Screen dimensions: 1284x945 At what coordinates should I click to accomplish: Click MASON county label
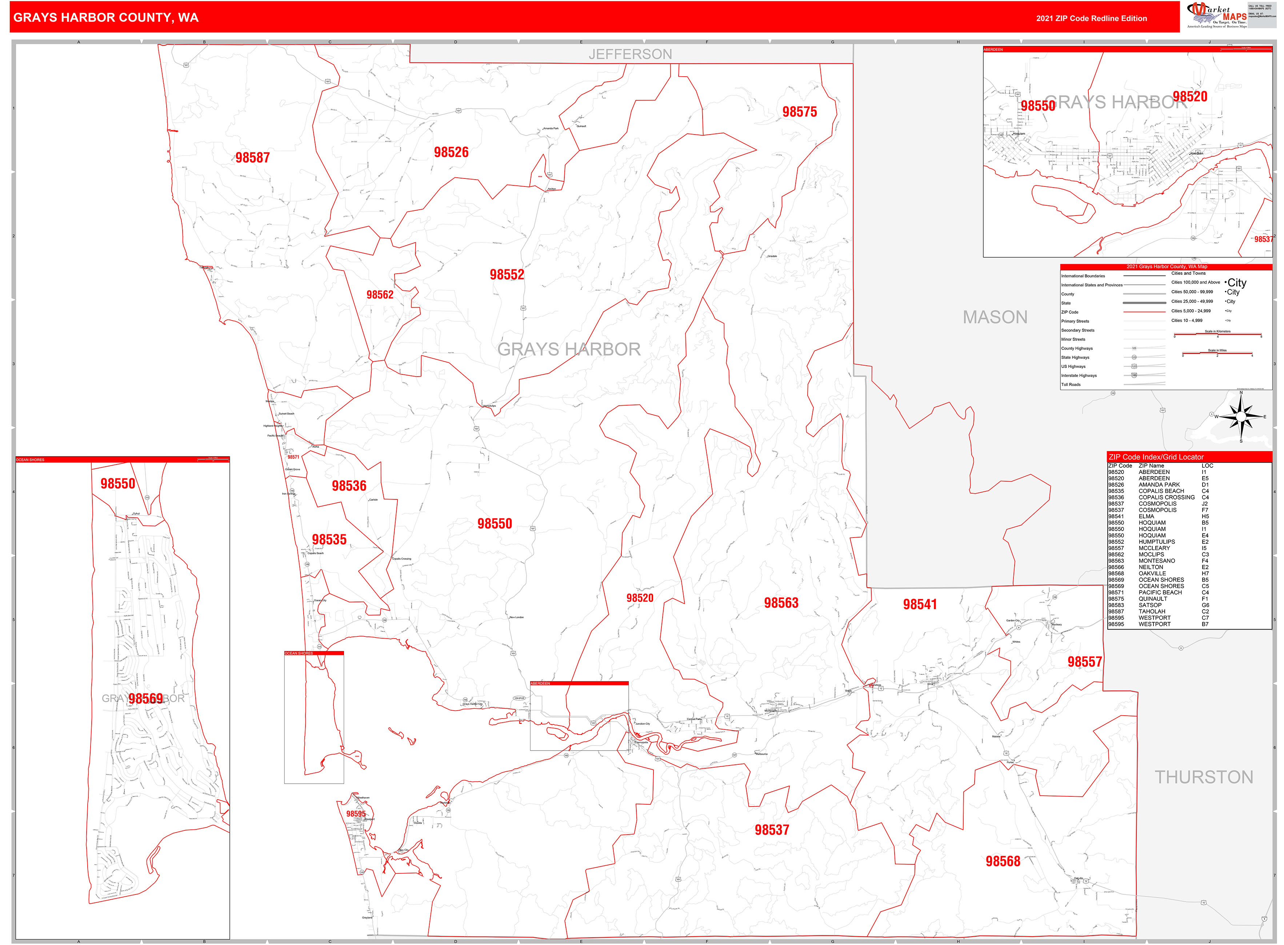point(995,317)
